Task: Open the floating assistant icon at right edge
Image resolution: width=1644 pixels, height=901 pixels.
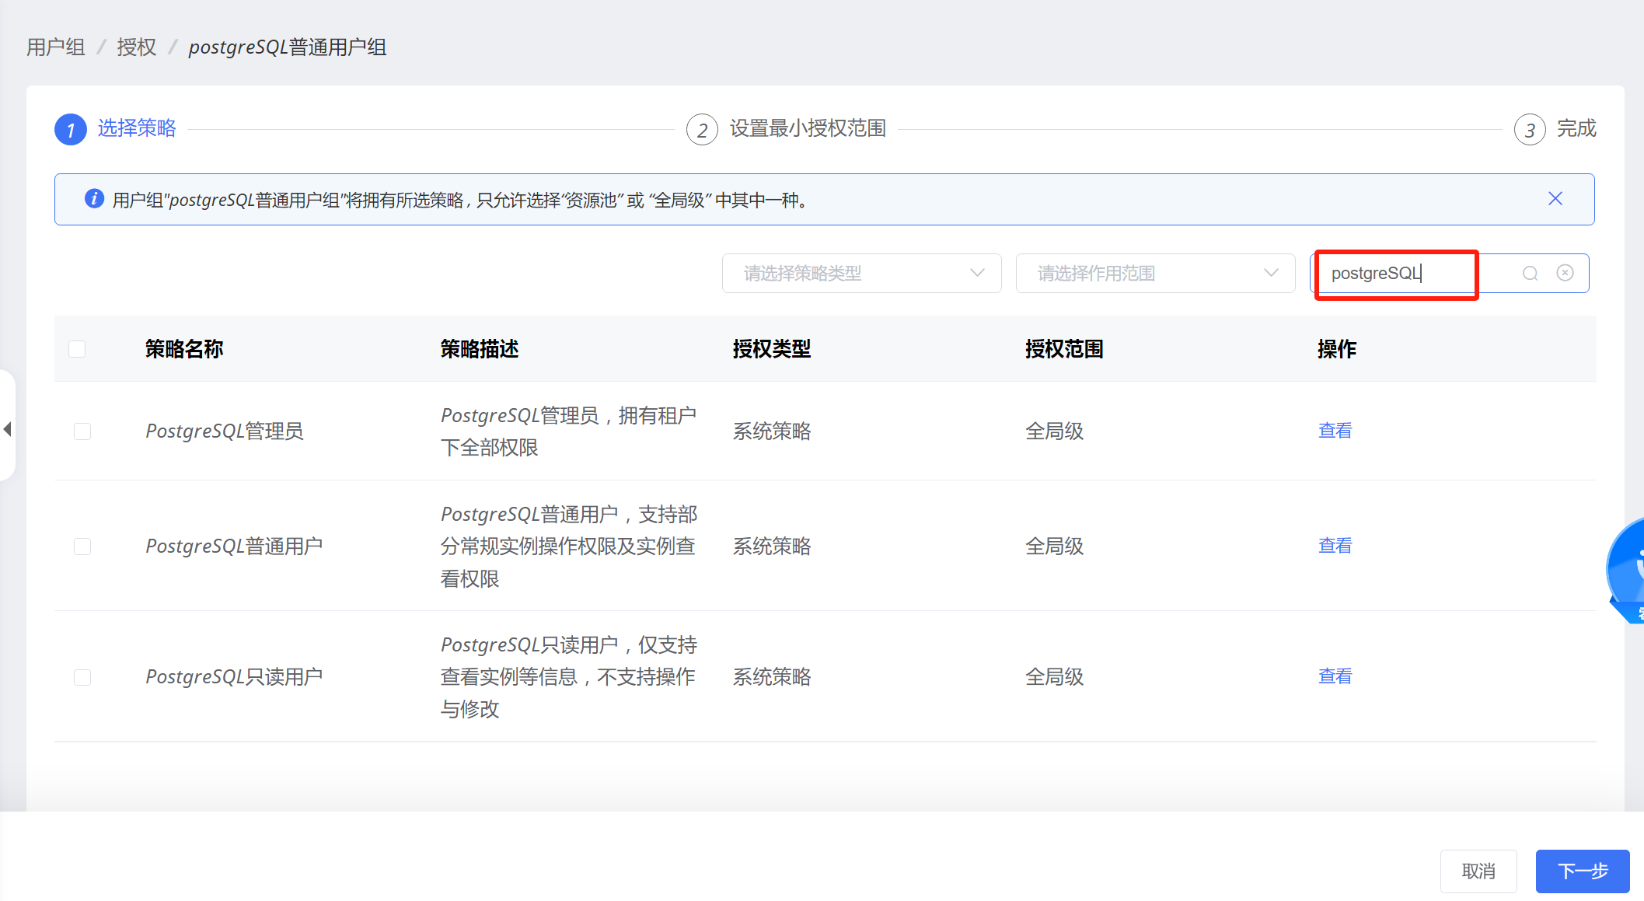Action: (1626, 571)
